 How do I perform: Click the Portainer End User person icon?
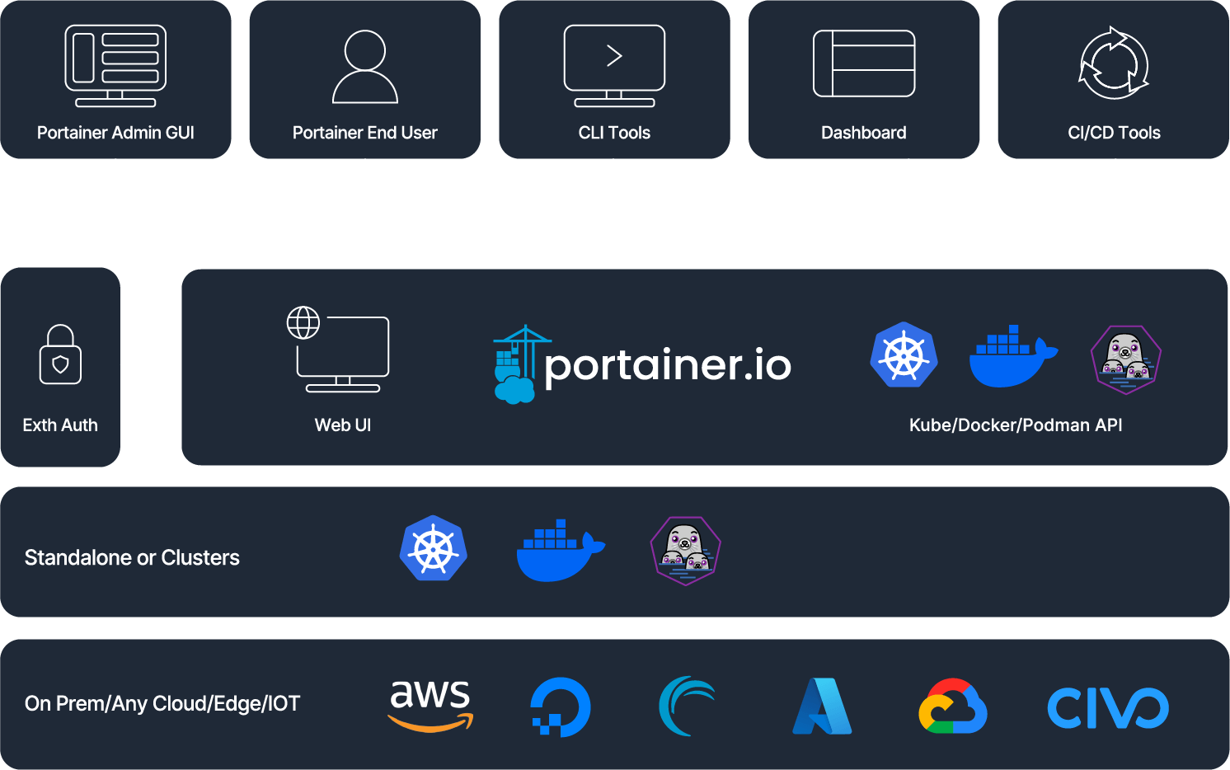point(365,67)
